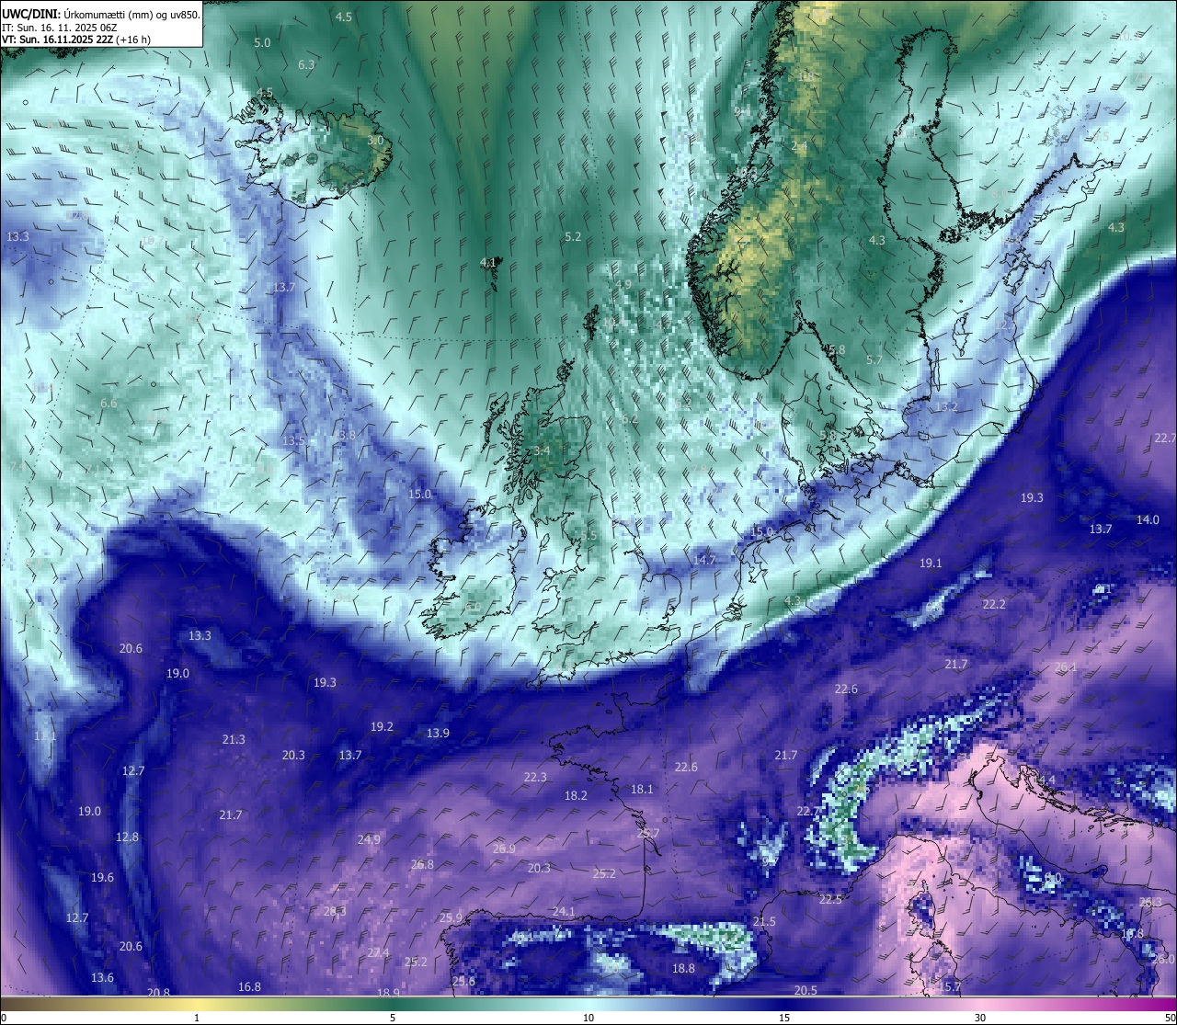
Task: Click the '6.6' value in the Atlantic
Action: [x=109, y=403]
